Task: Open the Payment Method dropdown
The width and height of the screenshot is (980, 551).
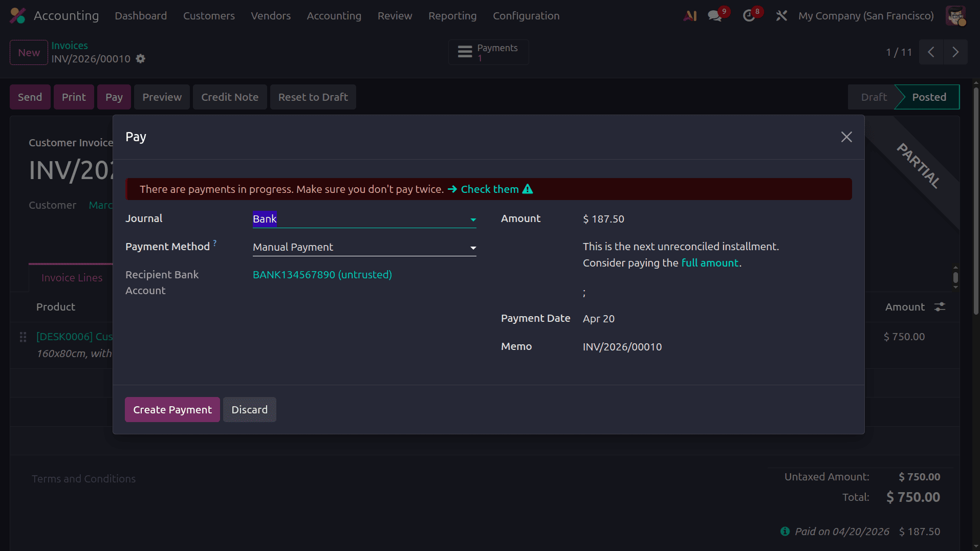Action: pos(473,248)
